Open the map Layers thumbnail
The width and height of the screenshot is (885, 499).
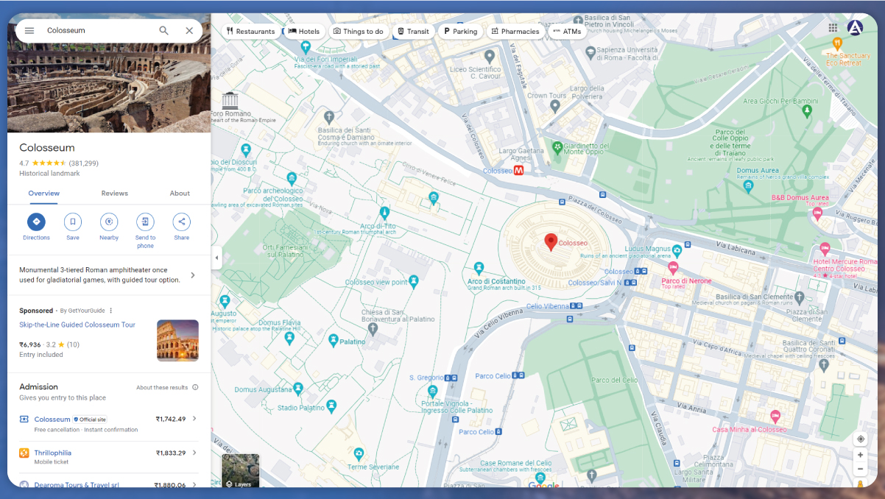tap(241, 471)
